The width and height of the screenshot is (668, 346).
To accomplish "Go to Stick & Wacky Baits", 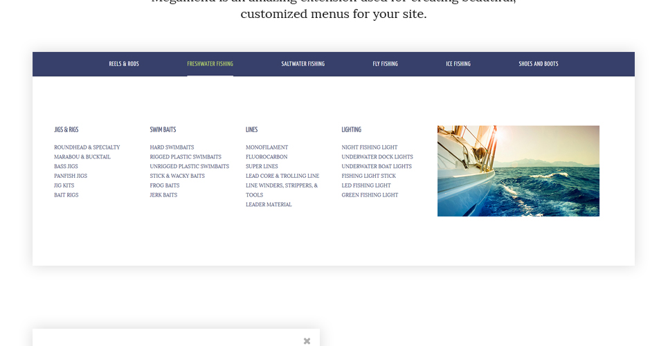I will (177, 176).
